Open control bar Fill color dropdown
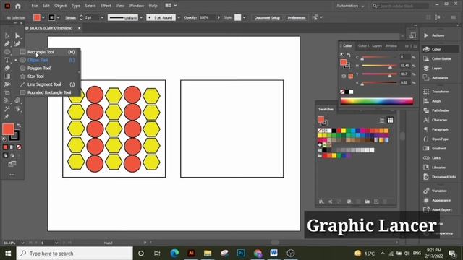Screen dimensions: 463x260 (x=43, y=17)
